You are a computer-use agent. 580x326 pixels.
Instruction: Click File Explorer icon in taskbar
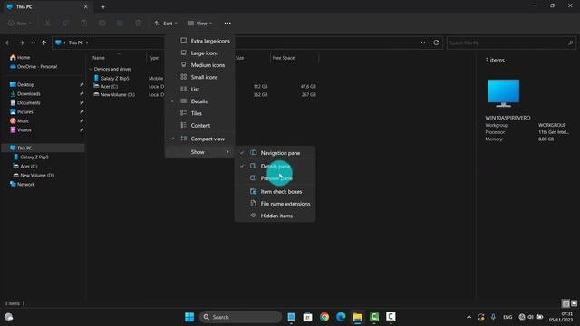coord(358,317)
